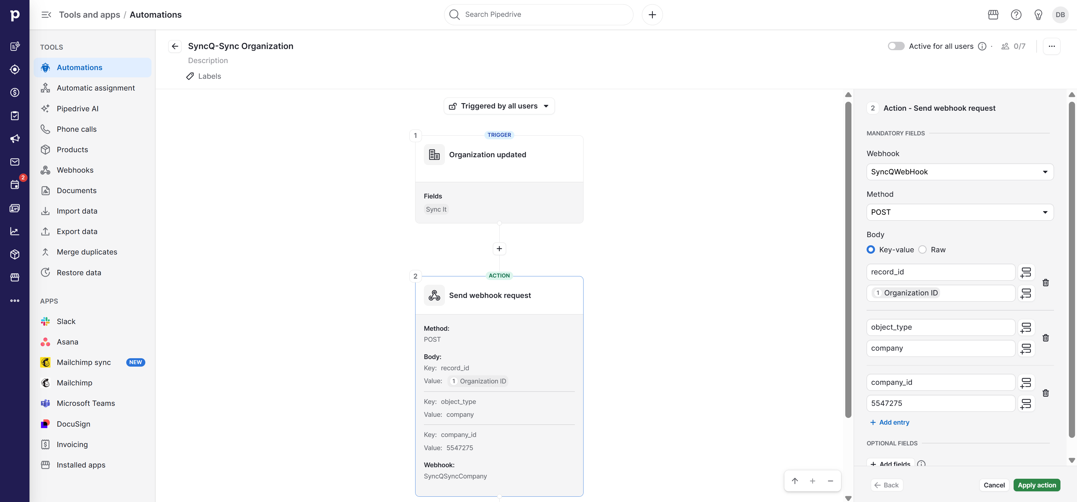Image resolution: width=1077 pixels, height=502 pixels.
Task: Click the Search Pipedrive field
Action: (x=539, y=15)
